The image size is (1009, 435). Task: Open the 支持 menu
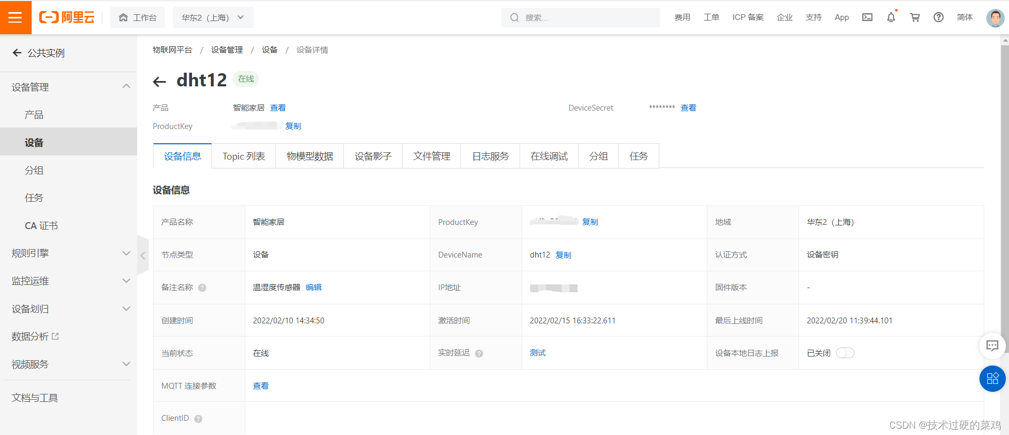click(813, 17)
